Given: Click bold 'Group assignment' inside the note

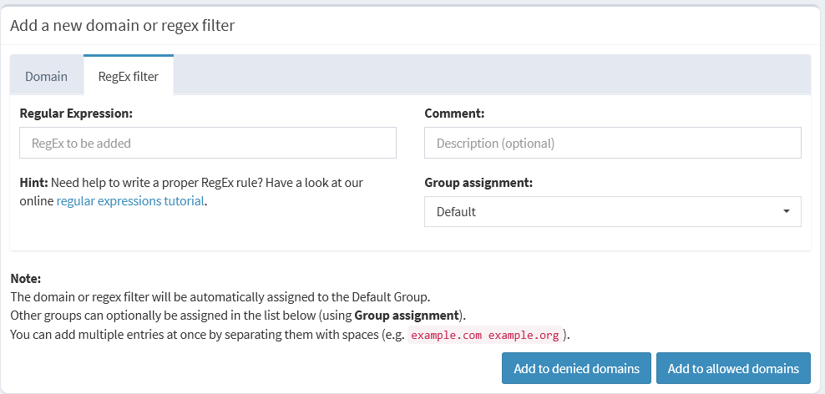Looking at the screenshot, I should click(x=406, y=316).
